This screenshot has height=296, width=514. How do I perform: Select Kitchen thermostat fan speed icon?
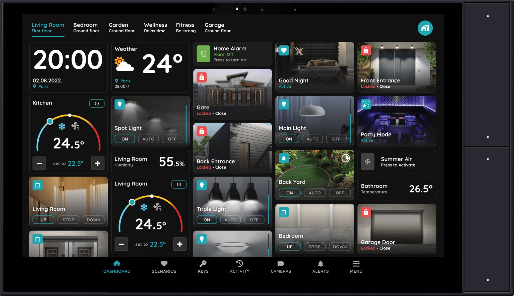point(75,126)
